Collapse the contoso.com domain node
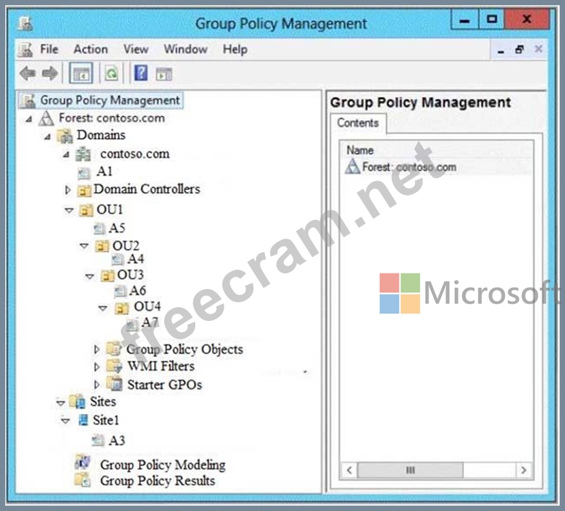Screen dimensions: 565x511 (x=66, y=155)
